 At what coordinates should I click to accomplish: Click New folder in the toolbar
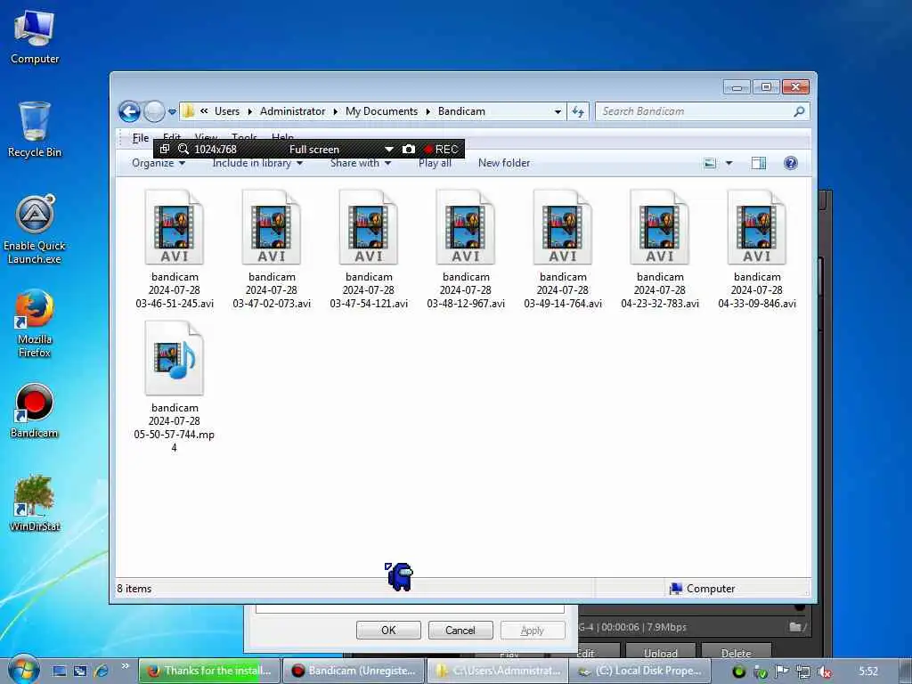coord(504,163)
